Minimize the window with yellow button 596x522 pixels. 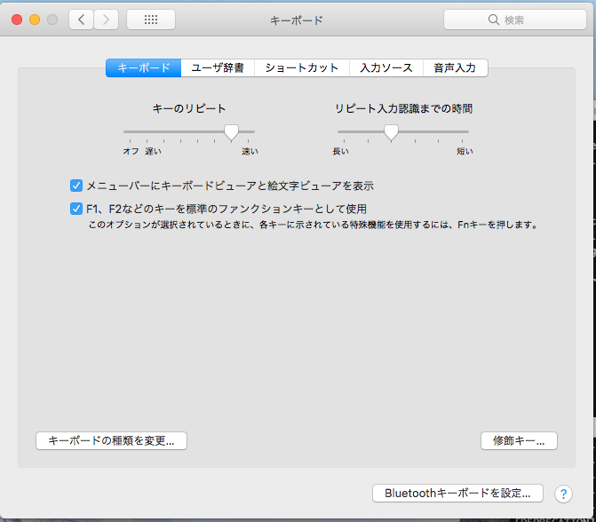coord(35,20)
